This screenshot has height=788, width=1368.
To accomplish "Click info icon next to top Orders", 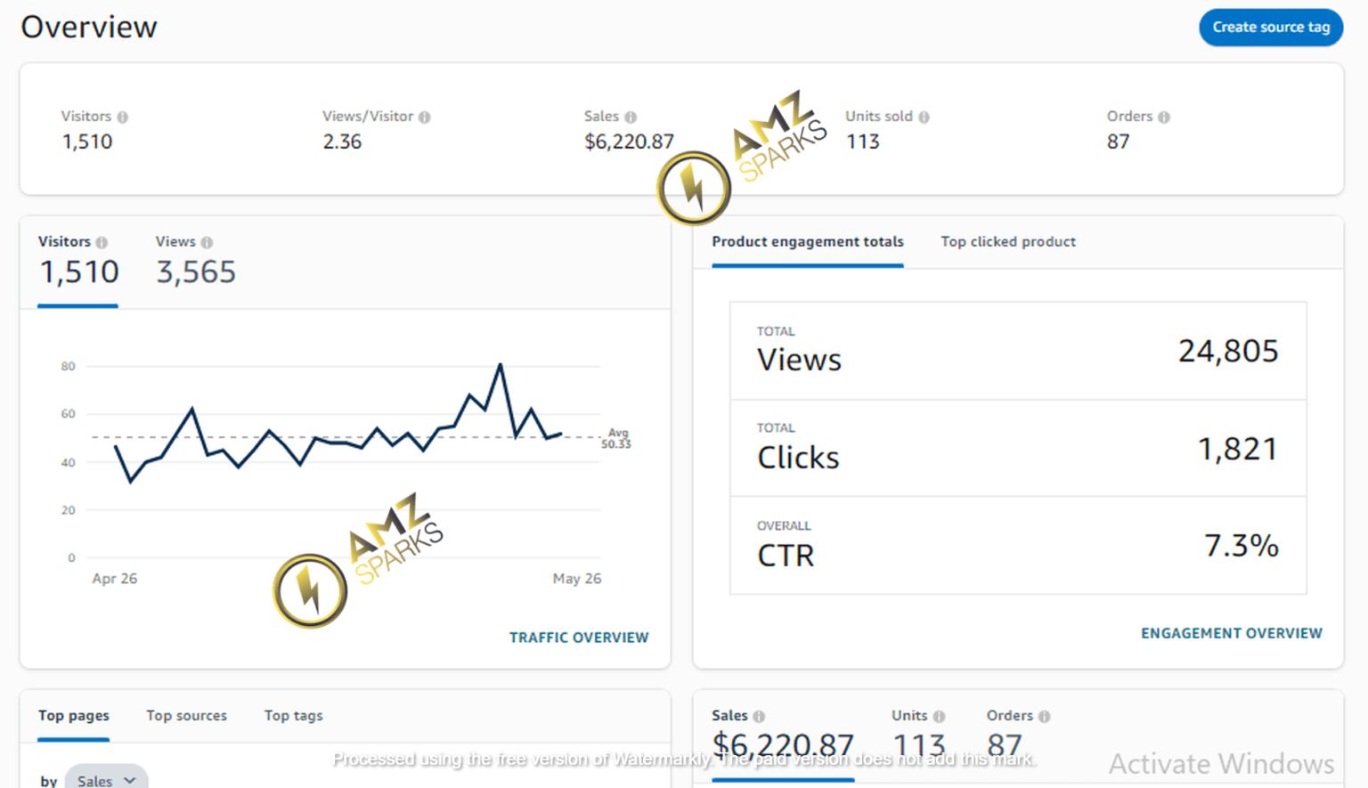I will 1164,117.
